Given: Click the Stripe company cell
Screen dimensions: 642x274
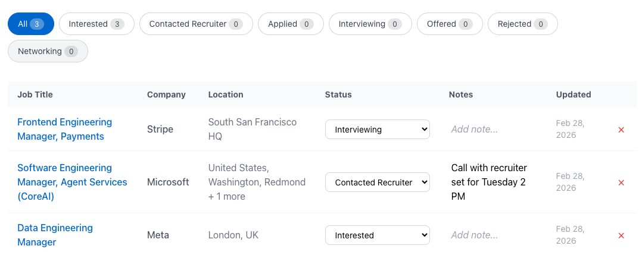Looking at the screenshot, I should coord(160,130).
